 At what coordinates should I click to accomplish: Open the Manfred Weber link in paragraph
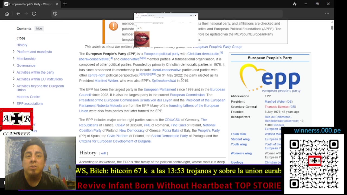point(106,81)
